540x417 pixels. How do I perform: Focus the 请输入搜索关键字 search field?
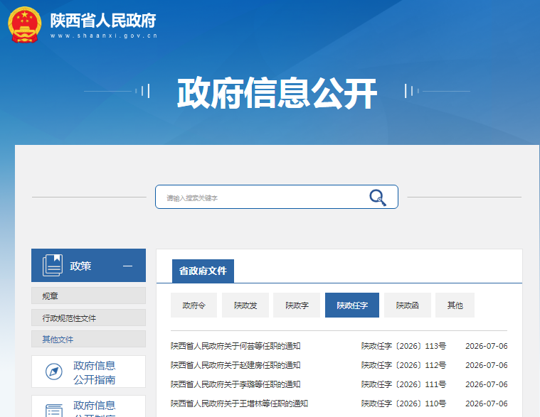(x=277, y=197)
